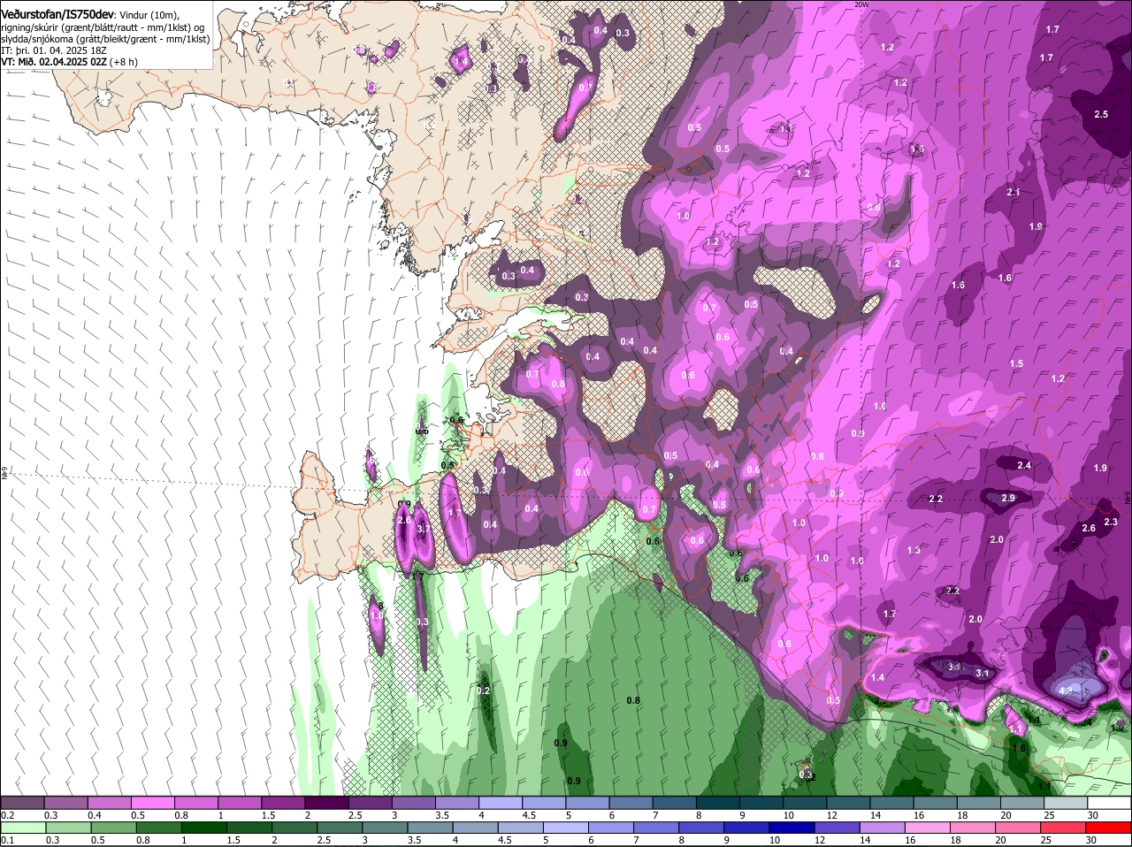Select the 2.1 value label on the map
Viewport: 1132px width, 847px height.
pos(1013,192)
